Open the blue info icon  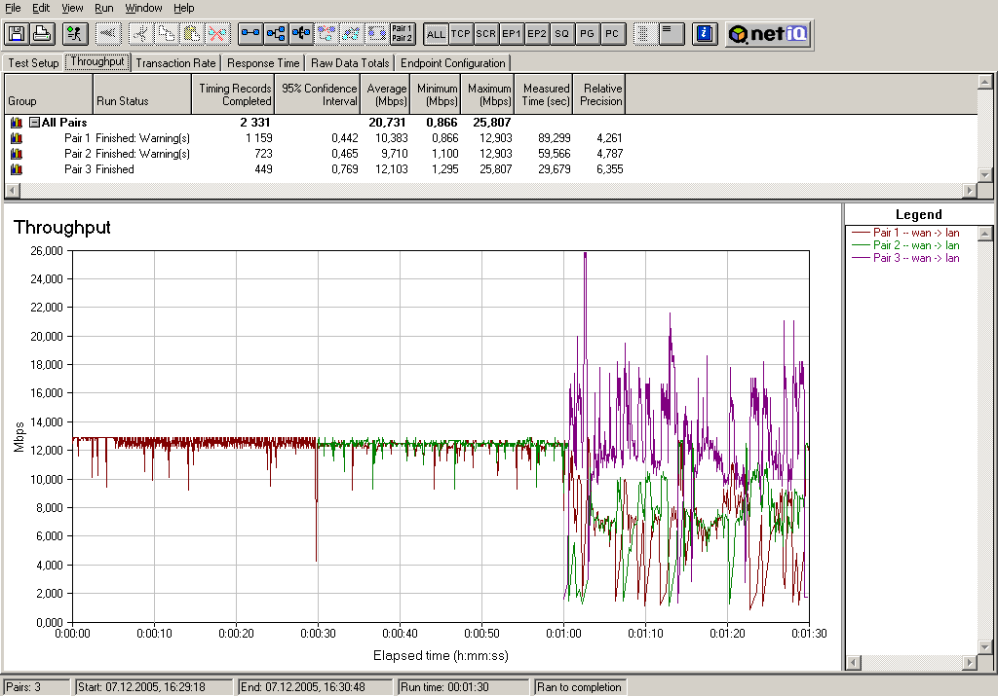click(x=705, y=34)
